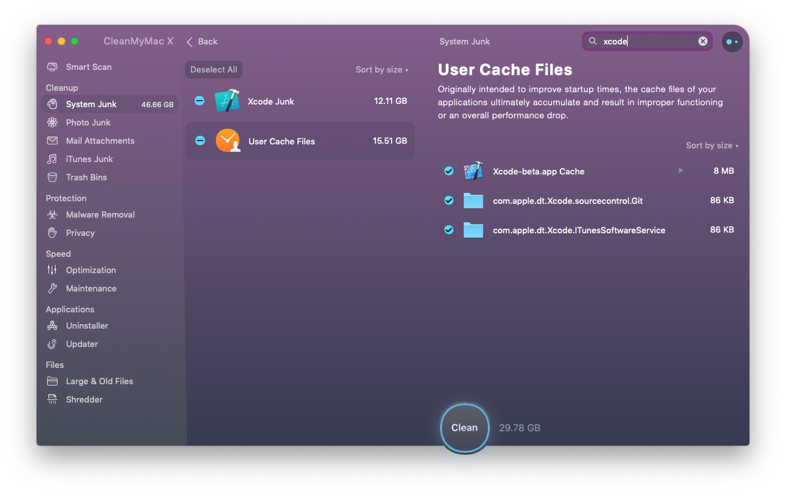
Task: Clear the search field text
Action: (703, 41)
